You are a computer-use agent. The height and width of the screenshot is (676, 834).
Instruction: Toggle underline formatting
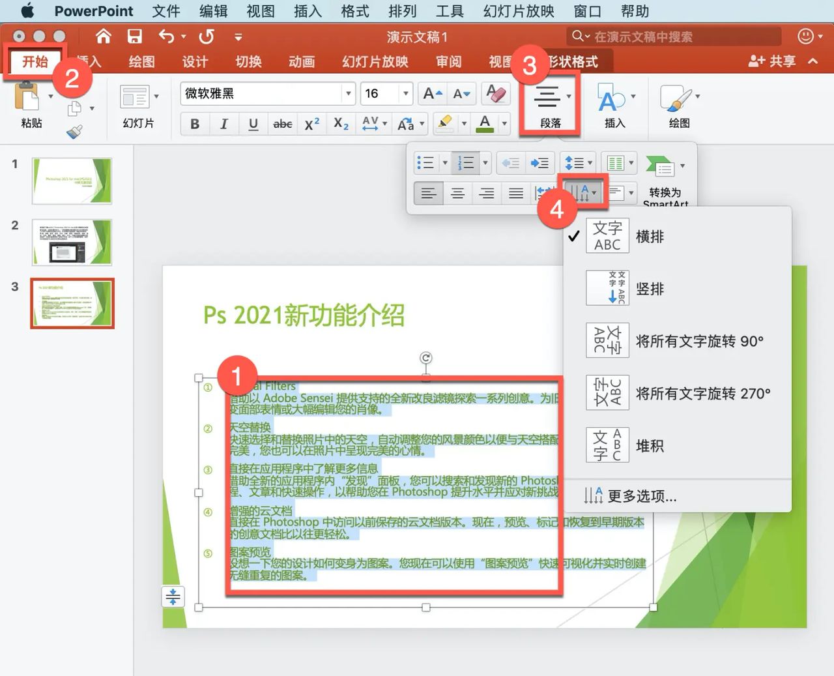pos(253,124)
